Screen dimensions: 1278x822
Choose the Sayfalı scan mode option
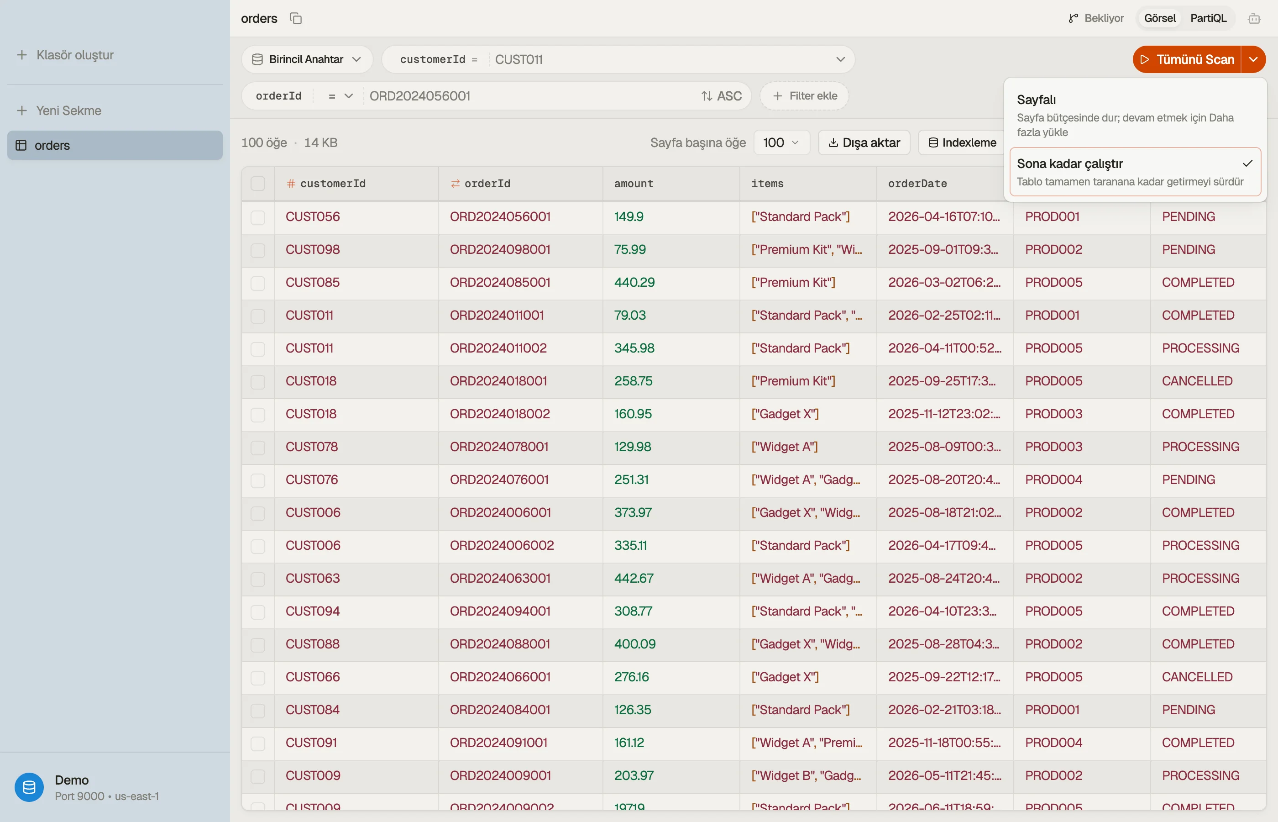coord(1135,115)
